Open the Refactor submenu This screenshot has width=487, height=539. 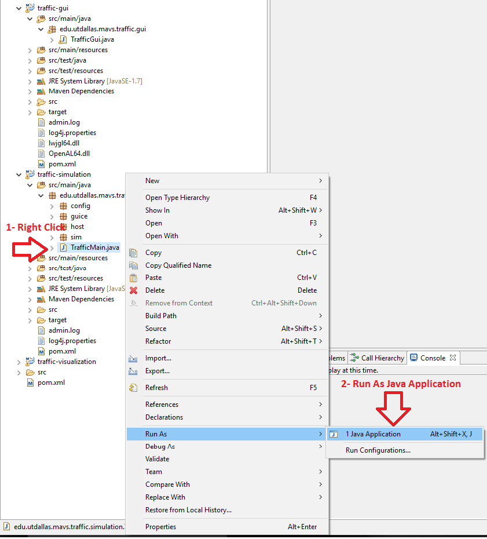point(228,341)
